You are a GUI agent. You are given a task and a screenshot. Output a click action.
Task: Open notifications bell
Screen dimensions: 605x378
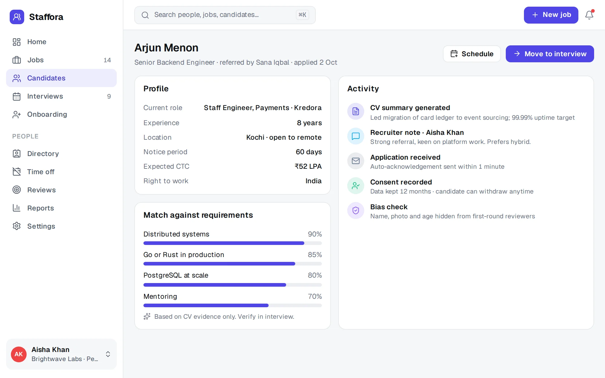click(x=589, y=15)
